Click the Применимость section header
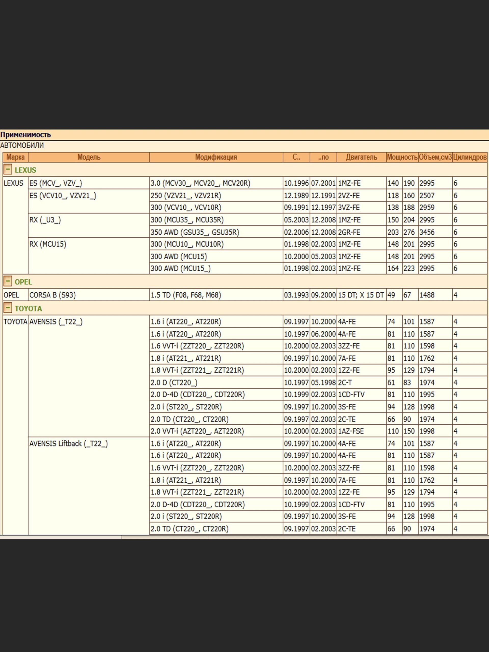The image size is (489, 652). tap(25, 135)
